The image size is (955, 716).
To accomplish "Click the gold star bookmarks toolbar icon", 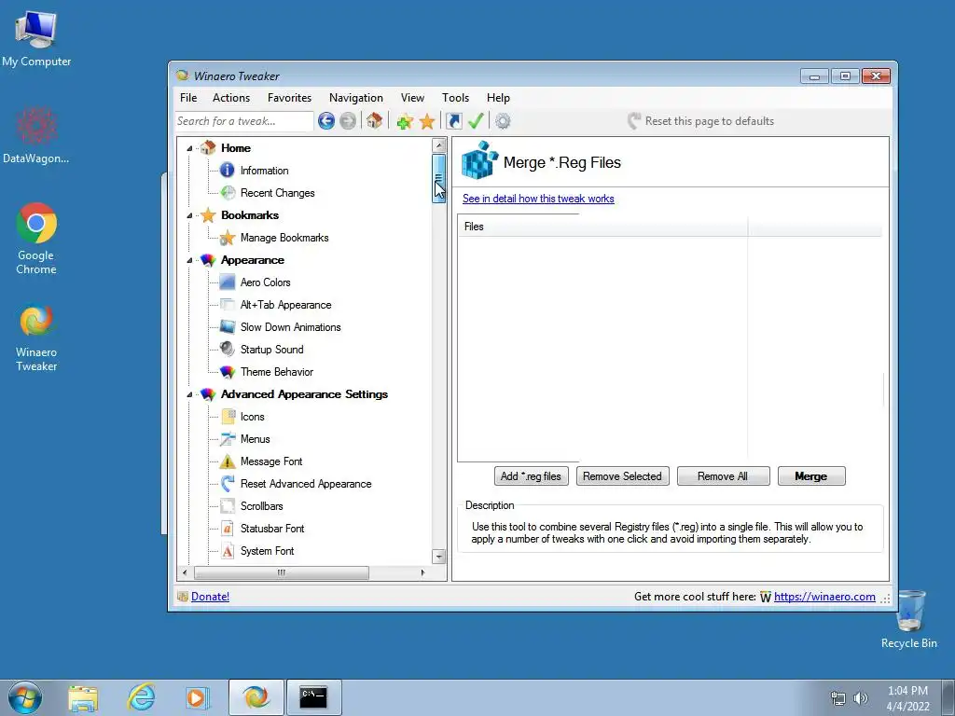I will 427,121.
